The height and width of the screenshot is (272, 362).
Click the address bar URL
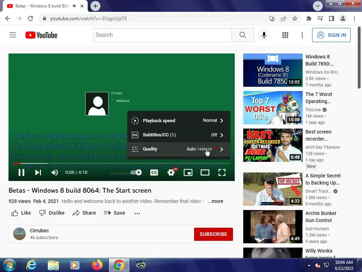[88, 18]
